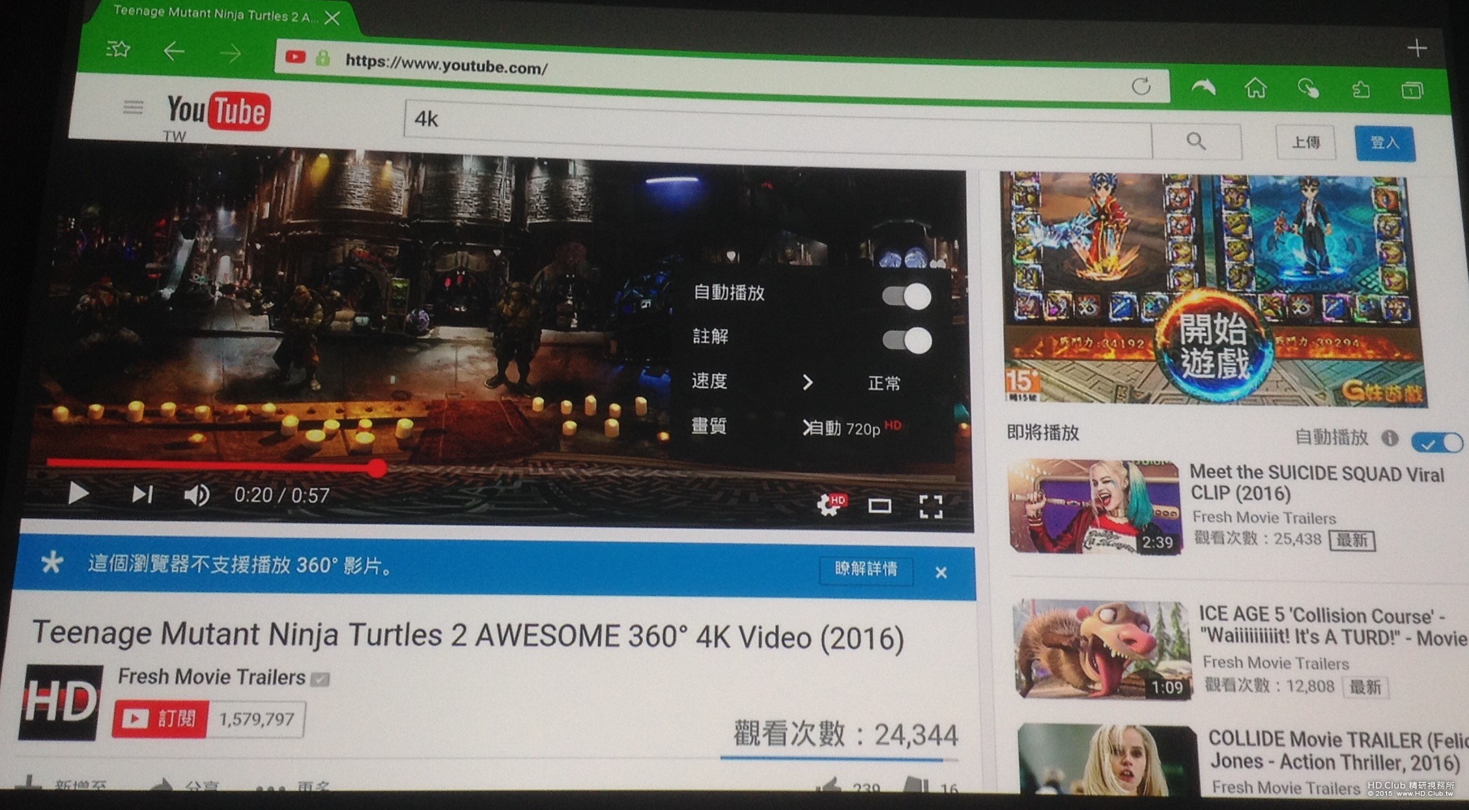Click the YouTube search magnifier button
The height and width of the screenshot is (810, 1469).
point(1196,141)
